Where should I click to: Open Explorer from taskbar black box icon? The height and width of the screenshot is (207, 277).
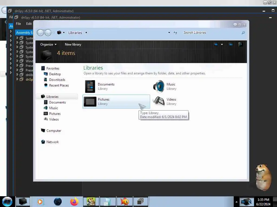click(23, 202)
